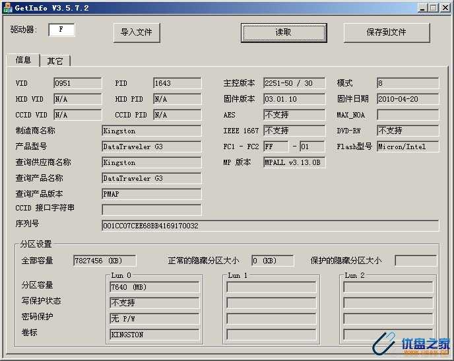Click the 全部容量 7827456 (KB) field
The width and height of the screenshot is (454, 361).
point(104,261)
